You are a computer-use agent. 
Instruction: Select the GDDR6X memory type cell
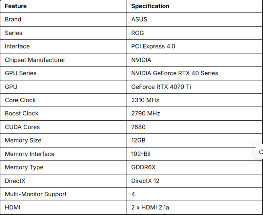point(143,167)
